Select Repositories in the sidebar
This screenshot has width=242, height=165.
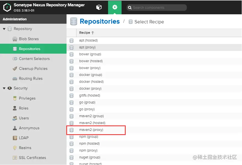click(33, 49)
